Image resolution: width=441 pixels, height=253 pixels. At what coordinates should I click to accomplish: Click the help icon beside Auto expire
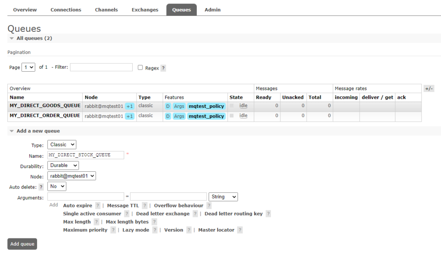tap(98, 206)
